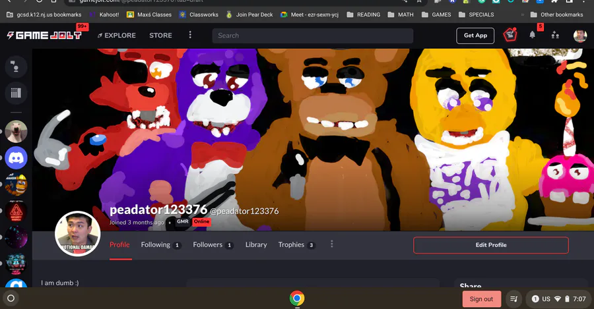Open the teal animatronic community icon
This screenshot has height=309, width=594.
coord(16,264)
